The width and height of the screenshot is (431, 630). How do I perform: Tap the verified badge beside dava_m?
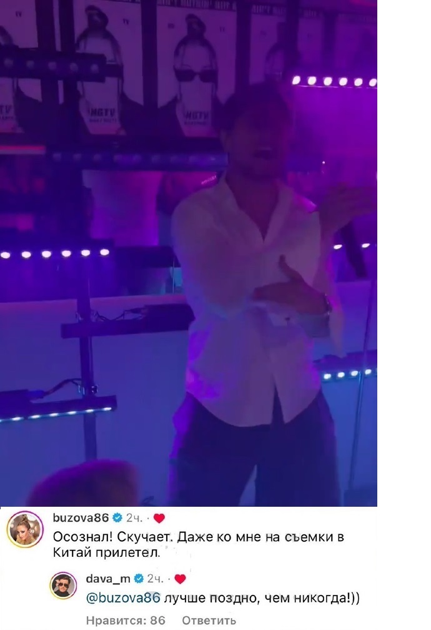[139, 579]
